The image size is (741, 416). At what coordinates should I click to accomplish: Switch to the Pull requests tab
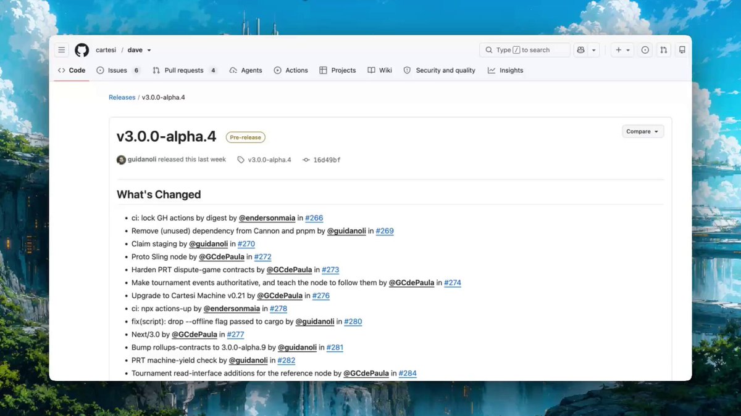185,70
